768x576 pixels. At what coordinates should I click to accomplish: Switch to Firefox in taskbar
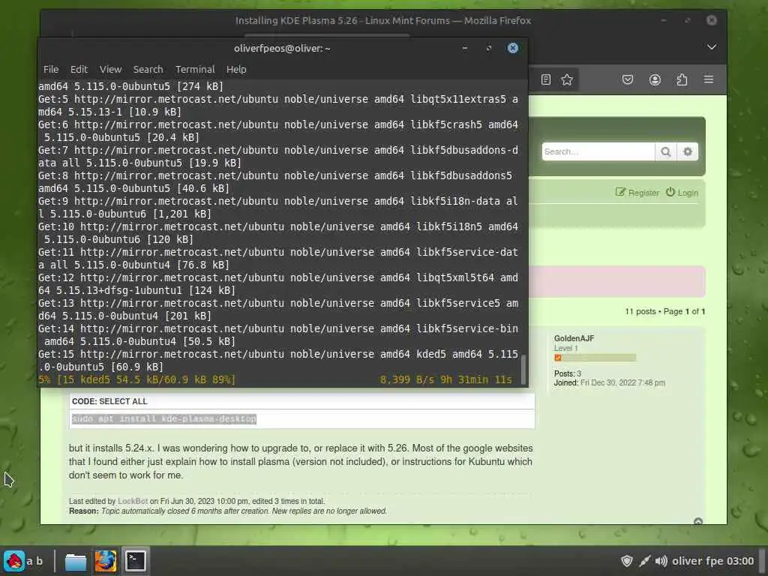coord(105,561)
